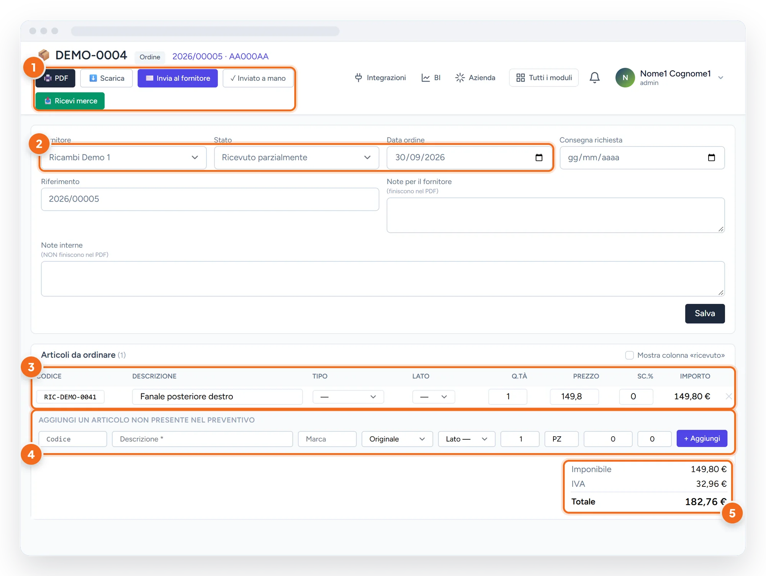
Task: Open the BI analytics menu
Action: tap(431, 78)
